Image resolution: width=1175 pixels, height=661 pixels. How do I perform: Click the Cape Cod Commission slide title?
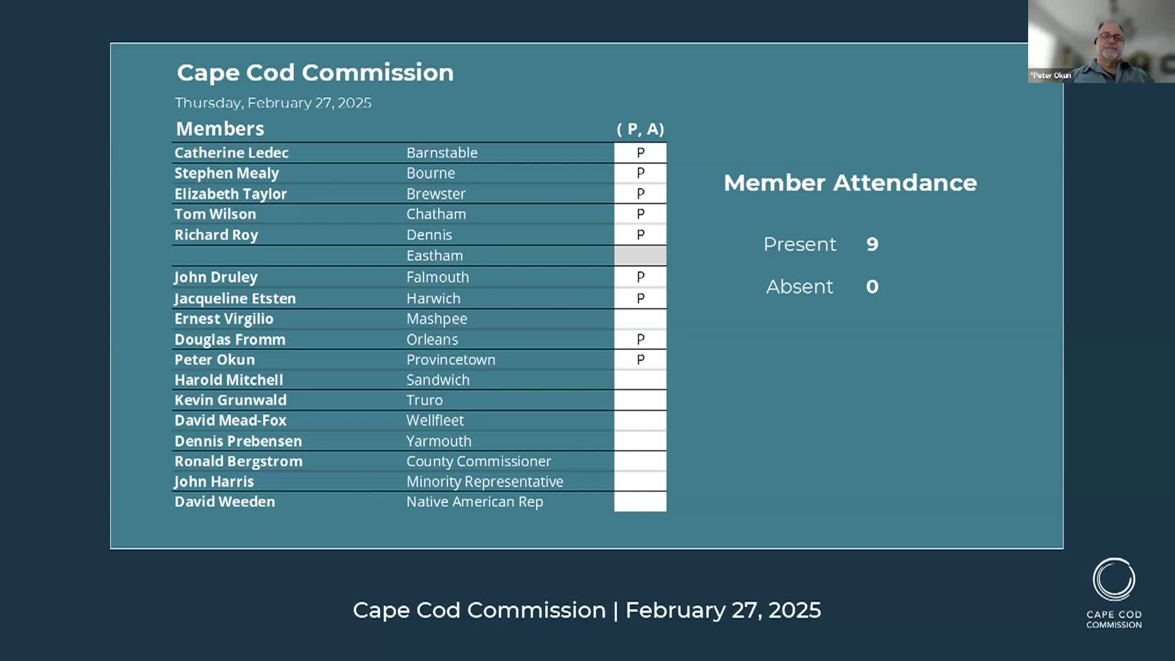click(x=315, y=72)
